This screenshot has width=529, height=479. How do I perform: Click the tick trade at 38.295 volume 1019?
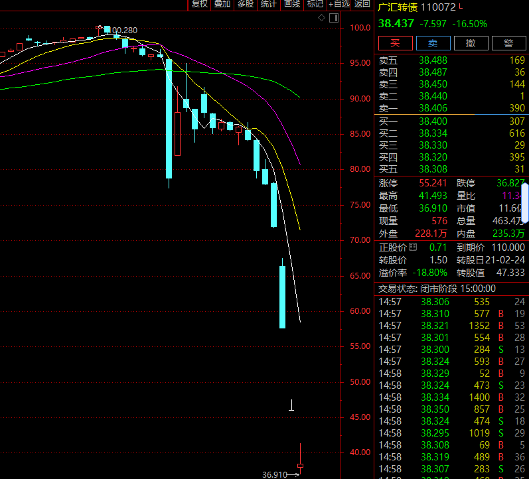(x=452, y=433)
